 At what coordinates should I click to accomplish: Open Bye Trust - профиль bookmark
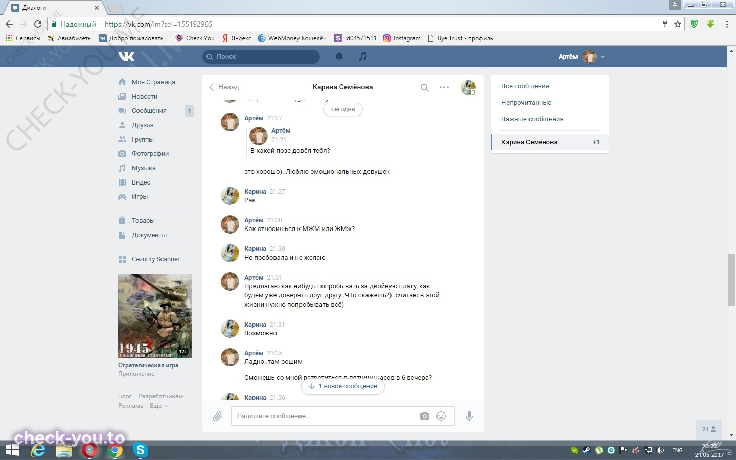tap(460, 38)
